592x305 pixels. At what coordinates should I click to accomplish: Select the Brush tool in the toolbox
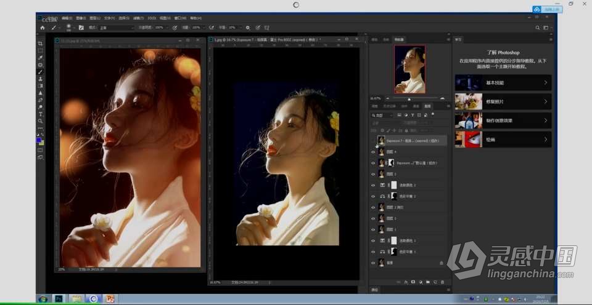pos(40,72)
